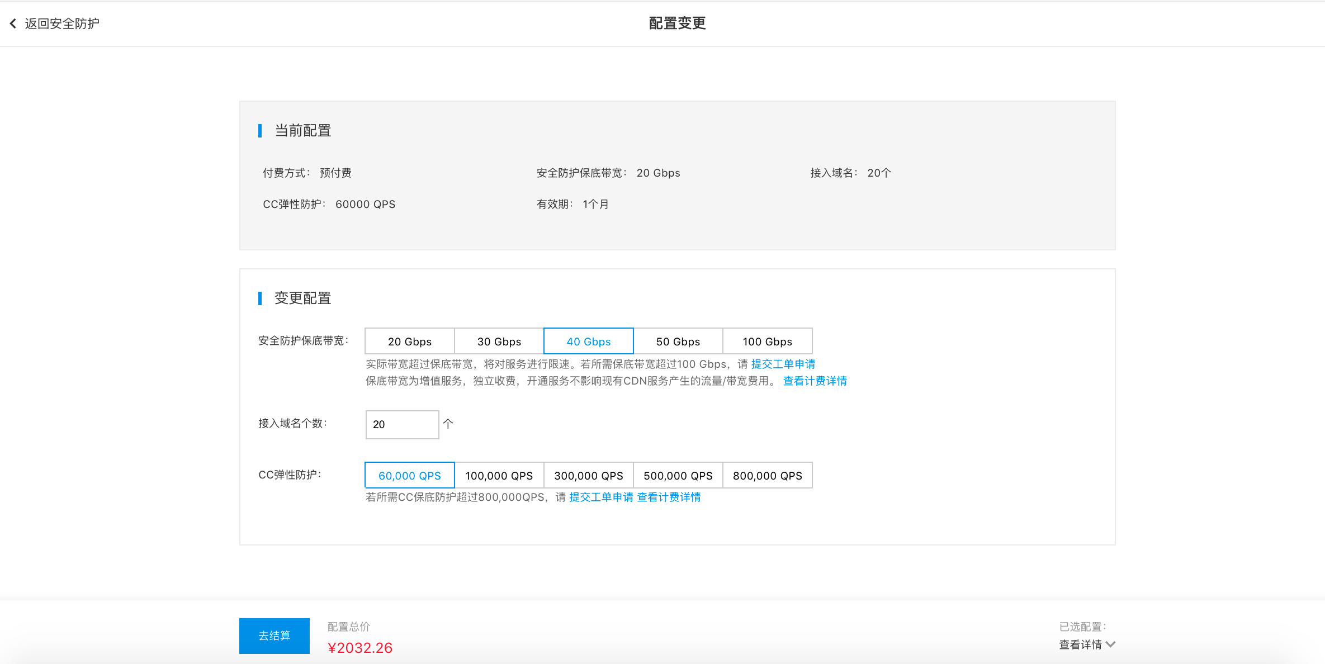Choose 100,000 QPS CC protection
1325x664 pixels.
point(499,476)
